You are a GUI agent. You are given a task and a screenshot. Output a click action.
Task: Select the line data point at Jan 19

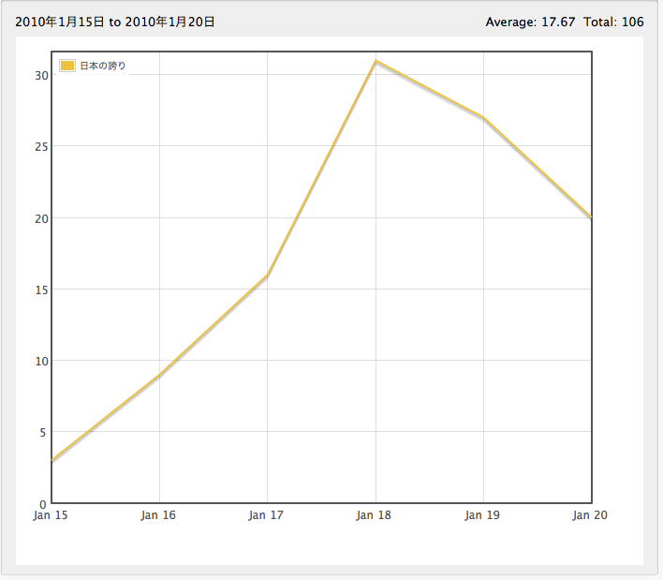[483, 117]
